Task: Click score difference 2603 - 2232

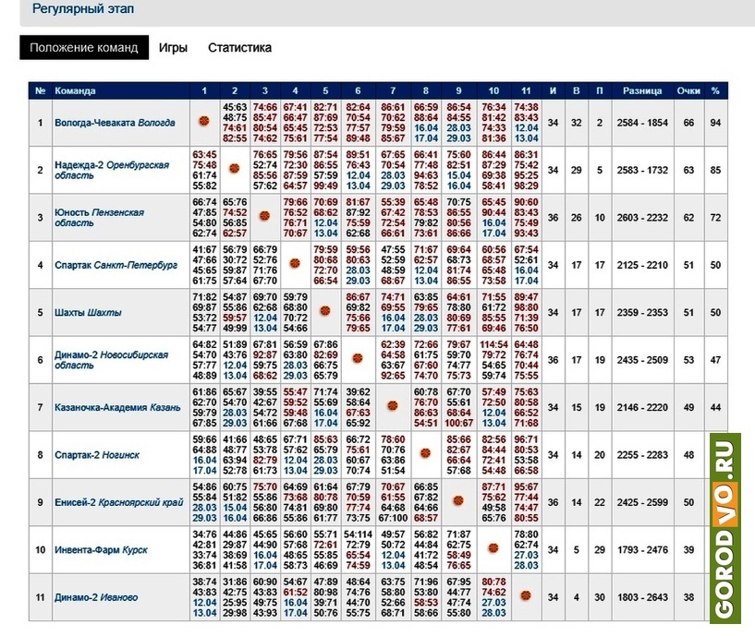Action: [x=642, y=218]
